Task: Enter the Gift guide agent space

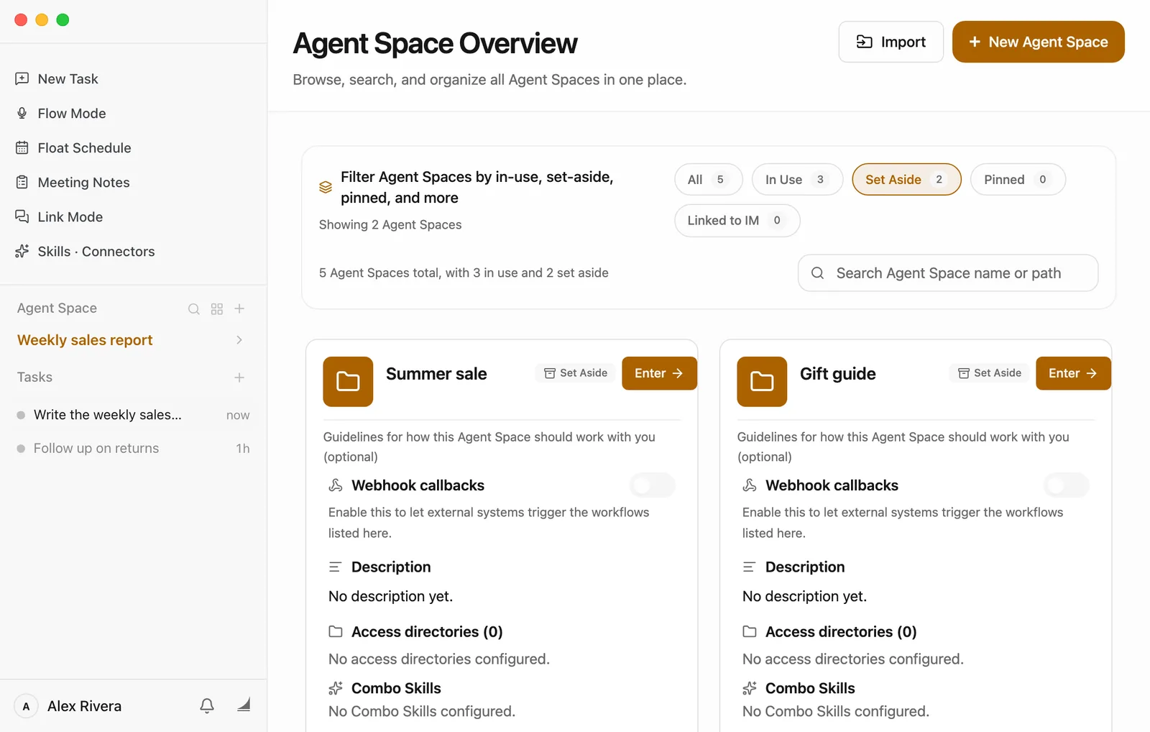Action: pos(1073,373)
